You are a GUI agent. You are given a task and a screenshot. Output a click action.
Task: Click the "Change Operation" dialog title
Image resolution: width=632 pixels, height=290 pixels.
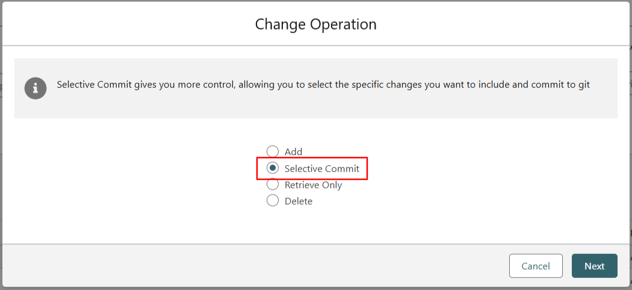[x=315, y=24]
